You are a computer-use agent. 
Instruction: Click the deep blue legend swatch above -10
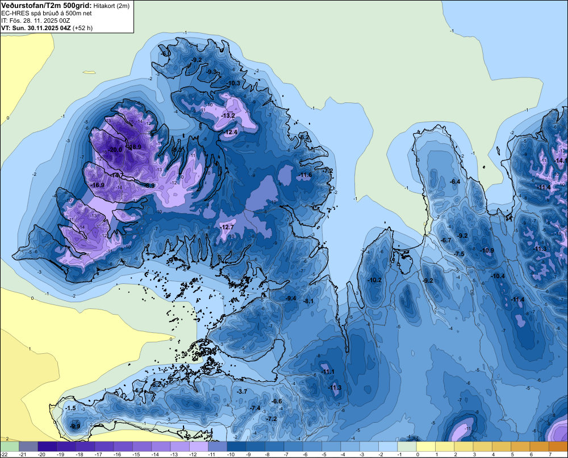236,447
